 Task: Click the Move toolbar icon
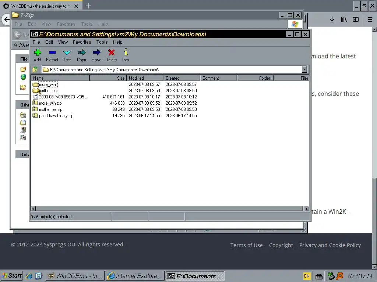96,55
